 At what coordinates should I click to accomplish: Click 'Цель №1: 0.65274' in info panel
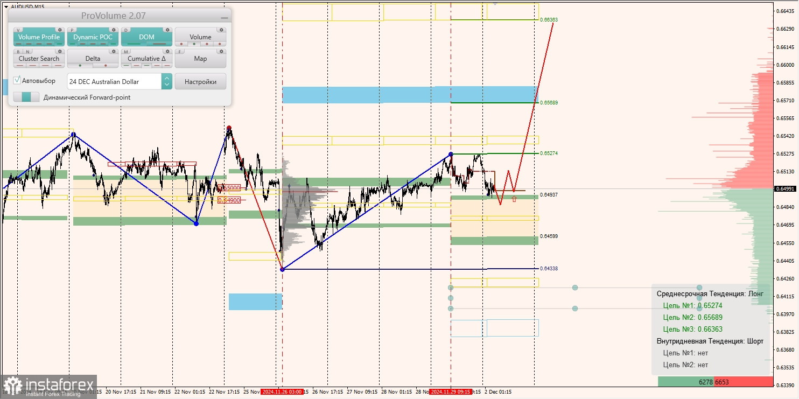[692, 305]
